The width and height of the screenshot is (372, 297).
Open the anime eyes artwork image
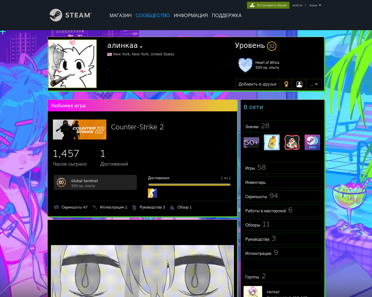point(142,271)
